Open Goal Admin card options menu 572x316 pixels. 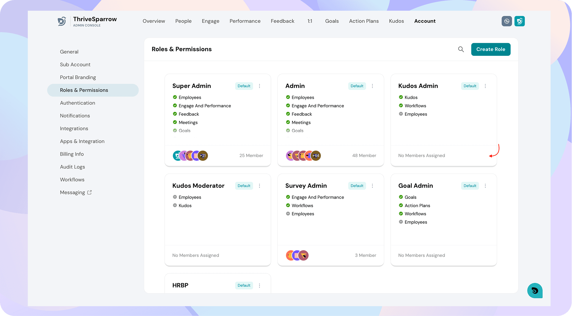point(485,186)
